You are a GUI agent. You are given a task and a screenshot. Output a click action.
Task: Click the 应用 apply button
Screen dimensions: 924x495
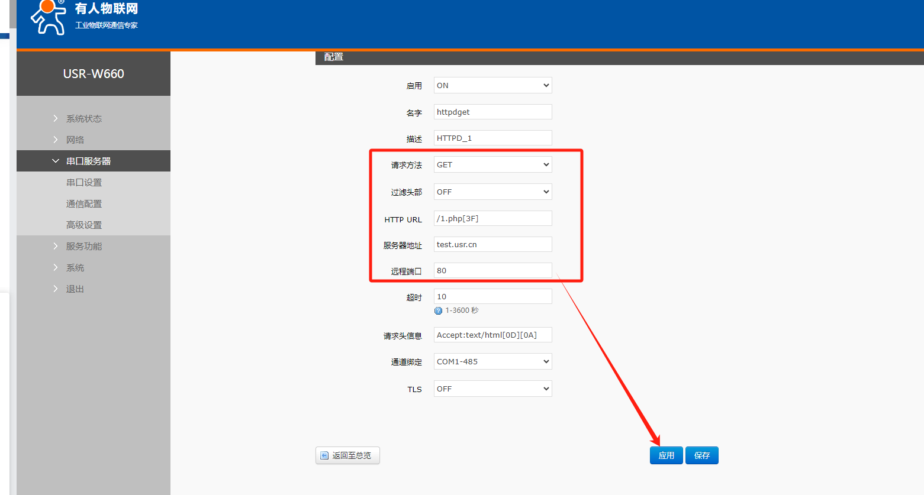[x=666, y=455]
